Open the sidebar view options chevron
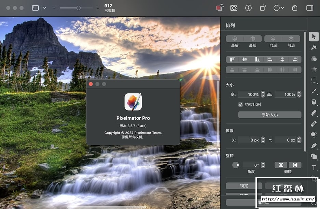The width and height of the screenshot is (320, 209). [x=45, y=8]
